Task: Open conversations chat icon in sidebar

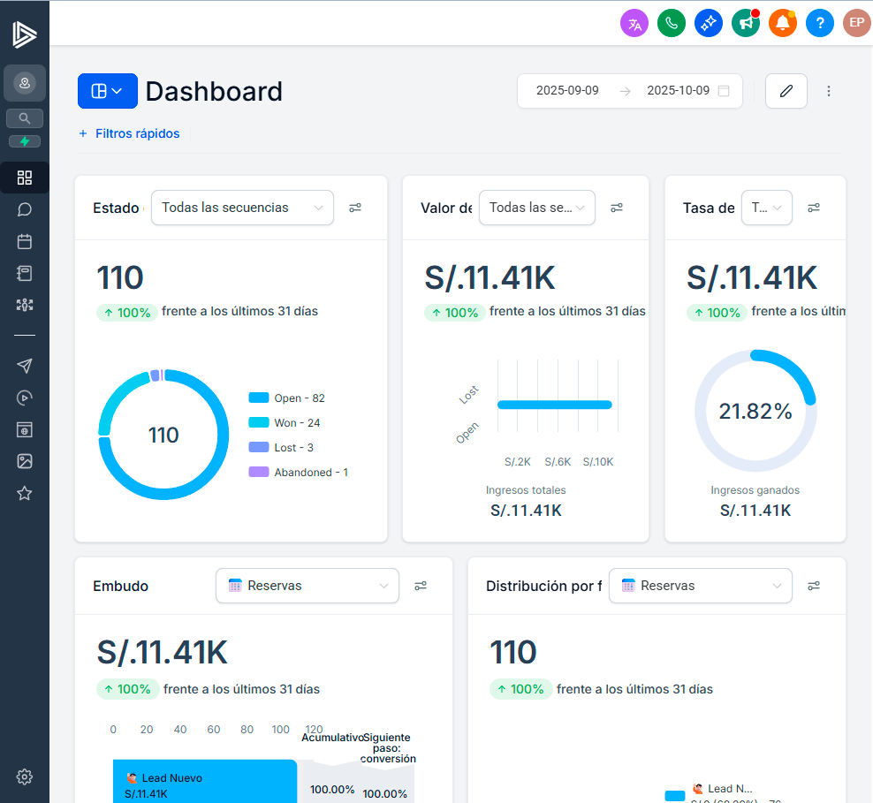Action: 25,209
